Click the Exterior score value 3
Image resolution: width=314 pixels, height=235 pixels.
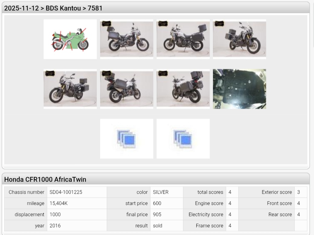click(x=299, y=192)
